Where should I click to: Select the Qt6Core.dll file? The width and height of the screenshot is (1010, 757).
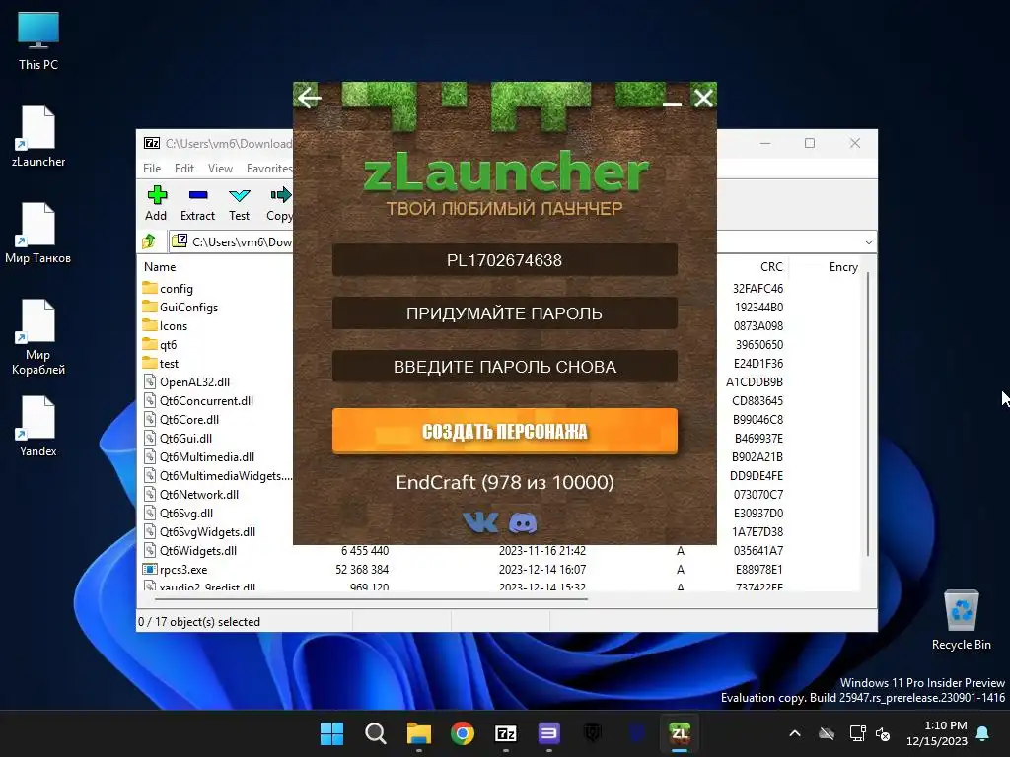pos(189,419)
